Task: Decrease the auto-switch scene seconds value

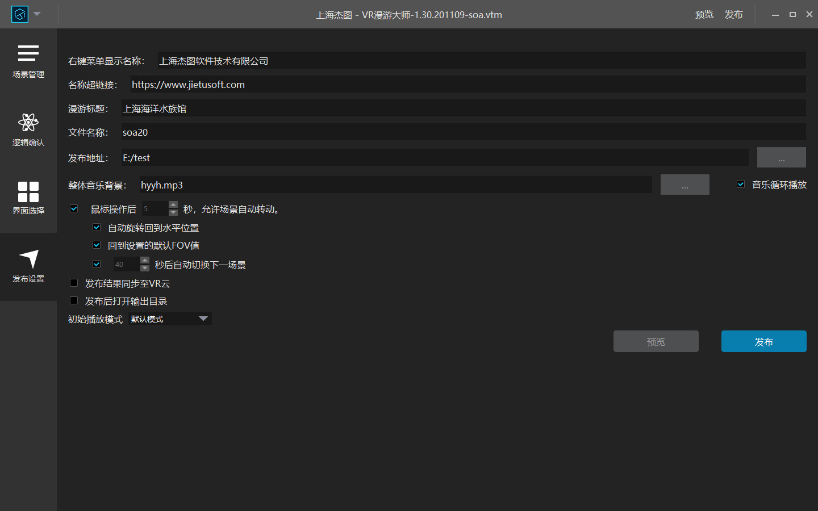Action: [145, 268]
